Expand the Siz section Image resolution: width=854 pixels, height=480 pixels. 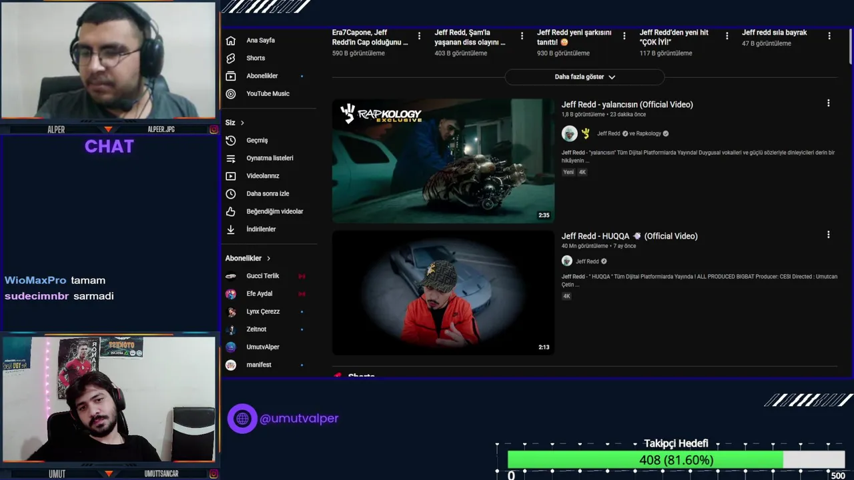coord(235,123)
